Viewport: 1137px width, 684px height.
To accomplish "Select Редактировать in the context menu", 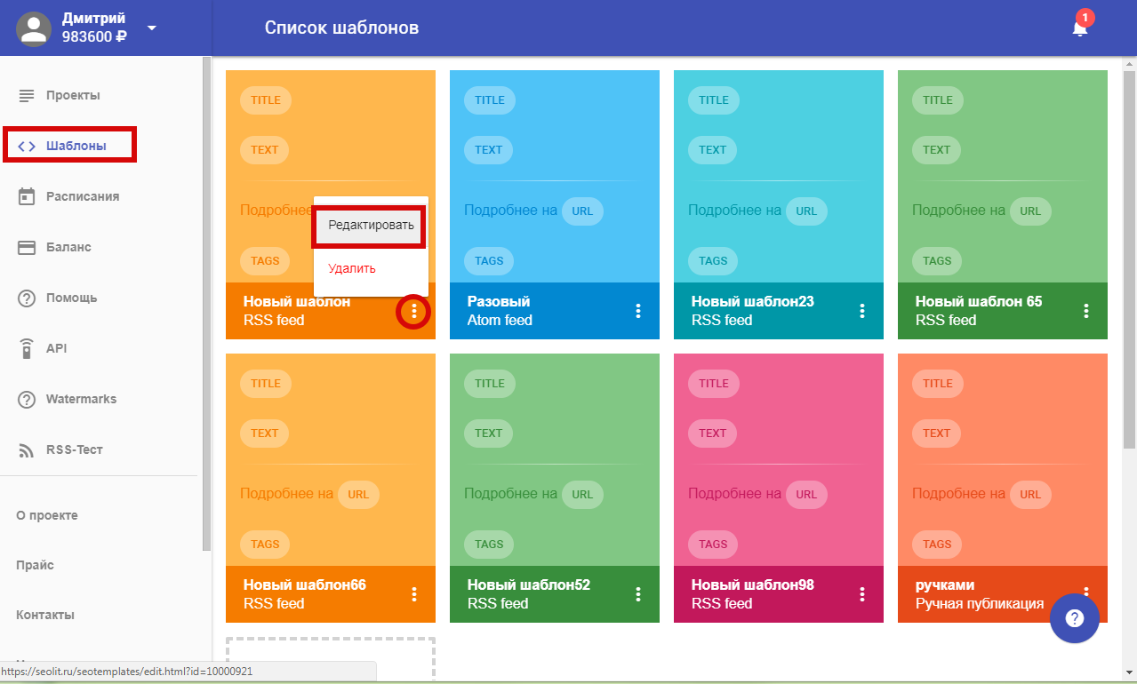I will (x=371, y=226).
